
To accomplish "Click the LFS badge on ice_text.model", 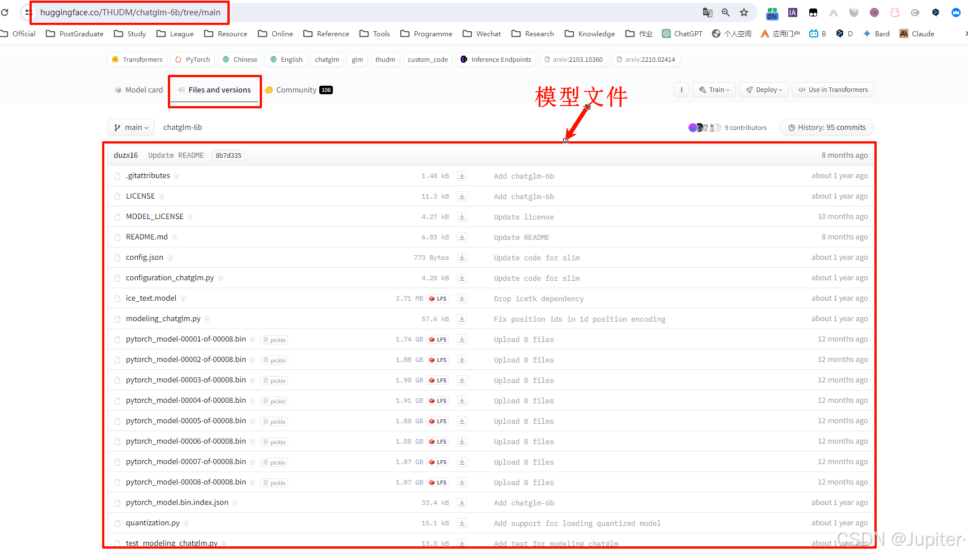I will tap(438, 298).
